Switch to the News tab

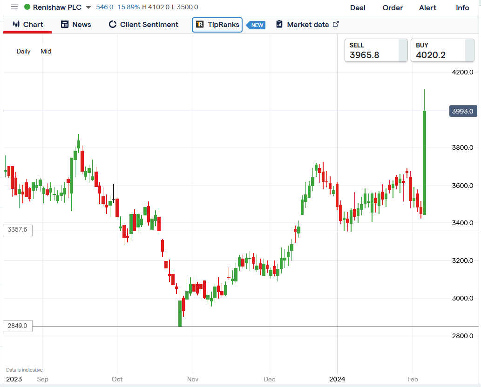pos(76,25)
